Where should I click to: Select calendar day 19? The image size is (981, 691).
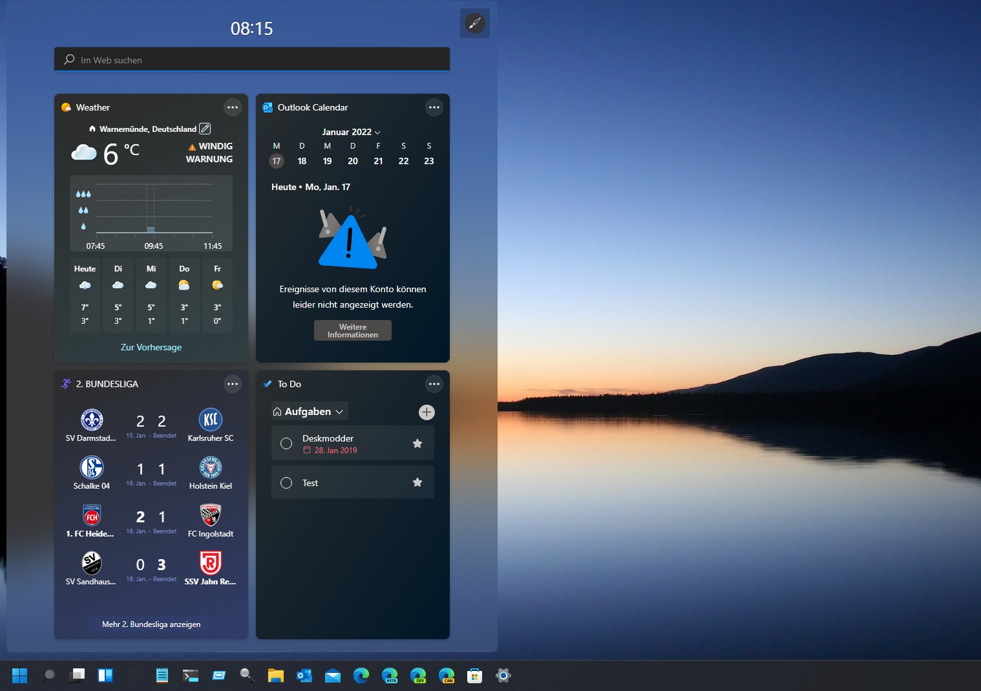tap(328, 161)
